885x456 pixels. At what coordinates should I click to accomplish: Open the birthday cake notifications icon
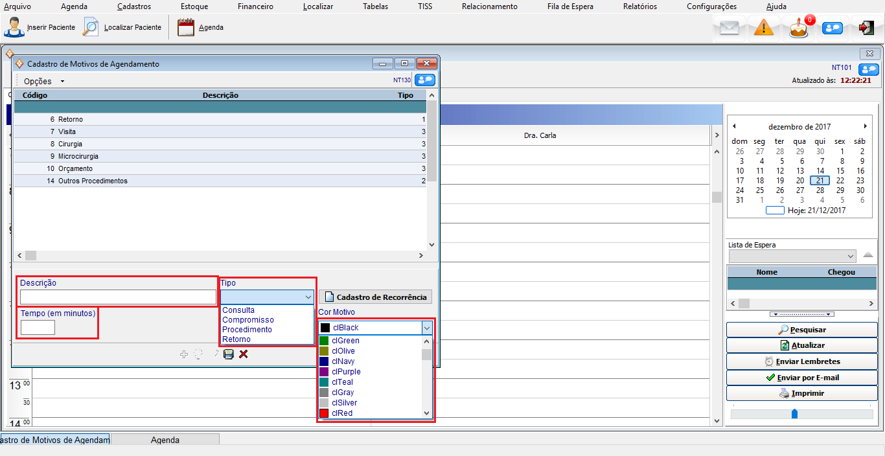coord(799,28)
